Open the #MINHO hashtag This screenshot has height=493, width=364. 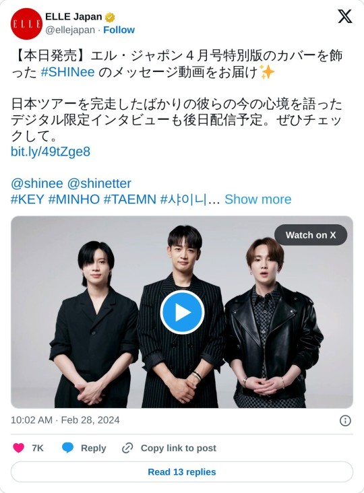point(74,199)
